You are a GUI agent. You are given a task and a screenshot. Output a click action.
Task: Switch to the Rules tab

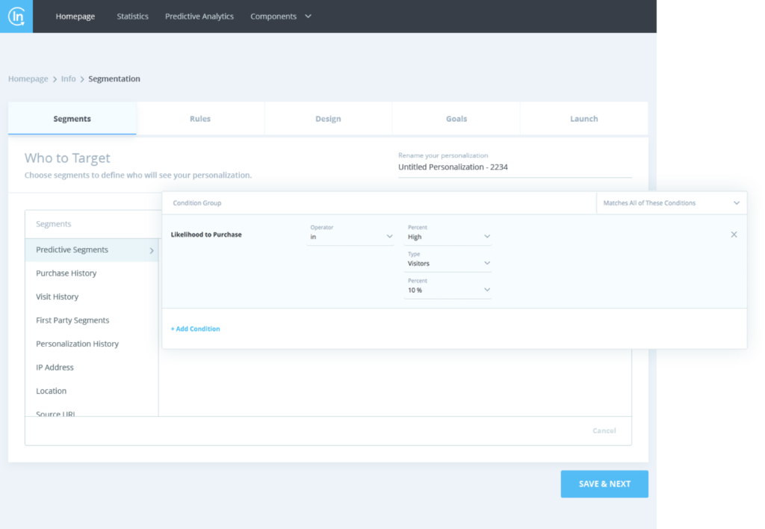point(200,119)
